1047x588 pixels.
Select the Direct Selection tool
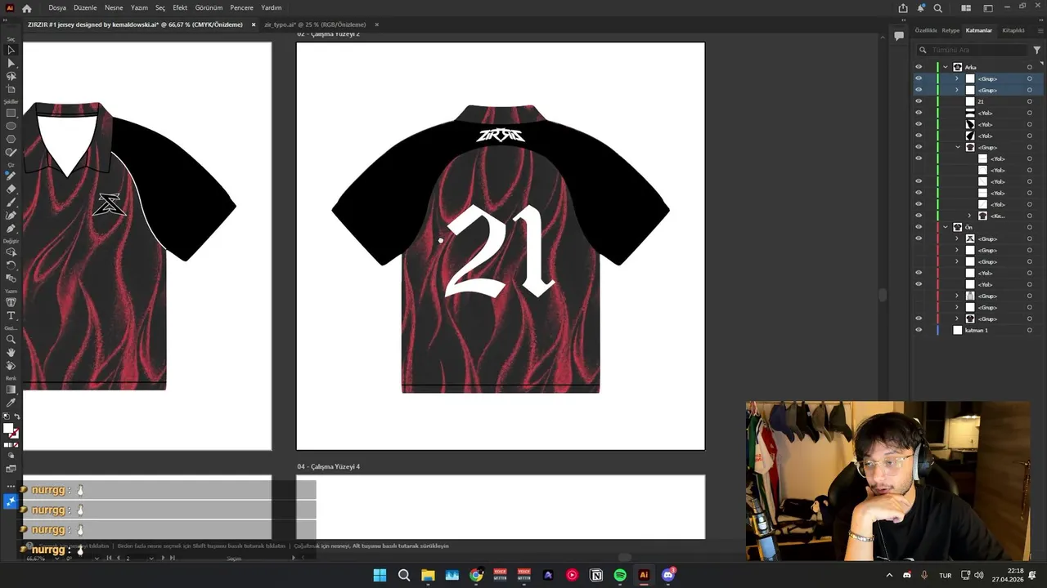[x=11, y=63]
